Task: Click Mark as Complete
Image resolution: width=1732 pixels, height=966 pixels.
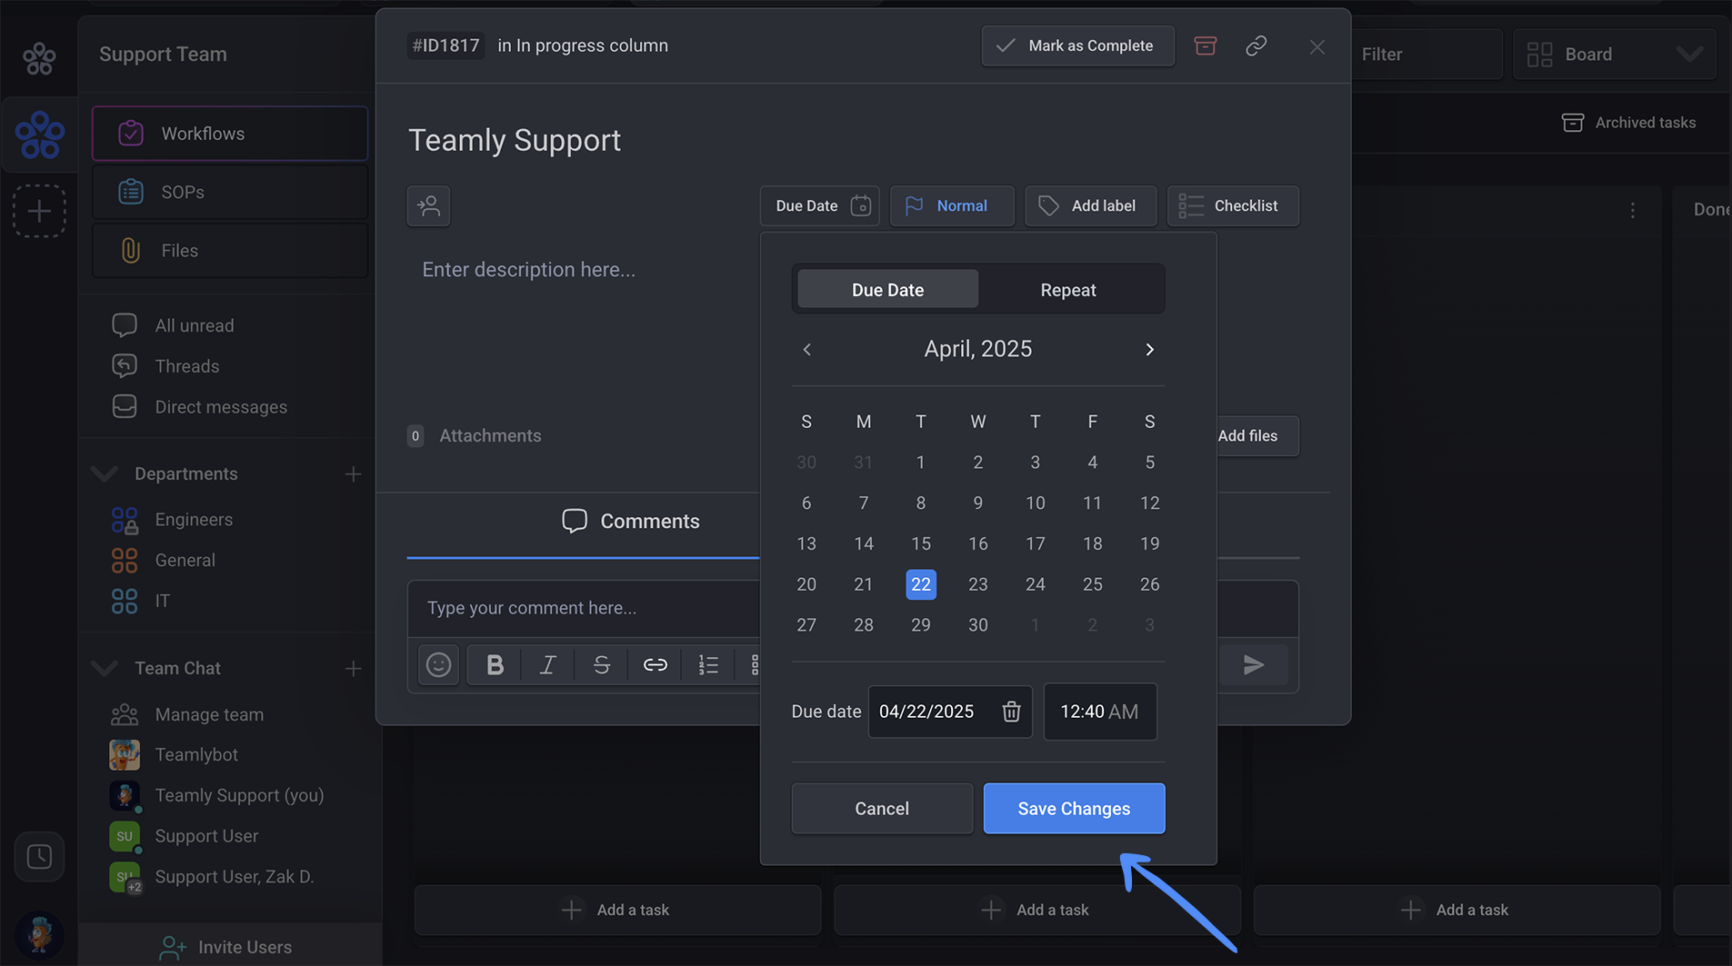Action: [x=1077, y=45]
